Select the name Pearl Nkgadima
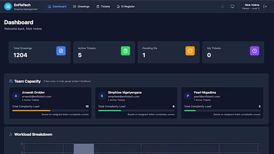Screen dimensions: 274x154 point(205,92)
